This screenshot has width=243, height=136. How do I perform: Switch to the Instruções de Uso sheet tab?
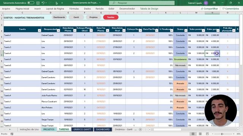click(x=29, y=129)
